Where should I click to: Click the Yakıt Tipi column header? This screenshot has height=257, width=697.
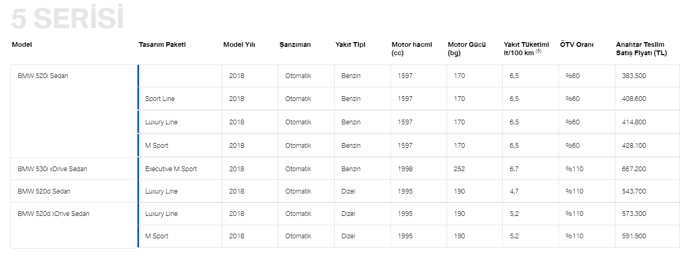click(350, 45)
